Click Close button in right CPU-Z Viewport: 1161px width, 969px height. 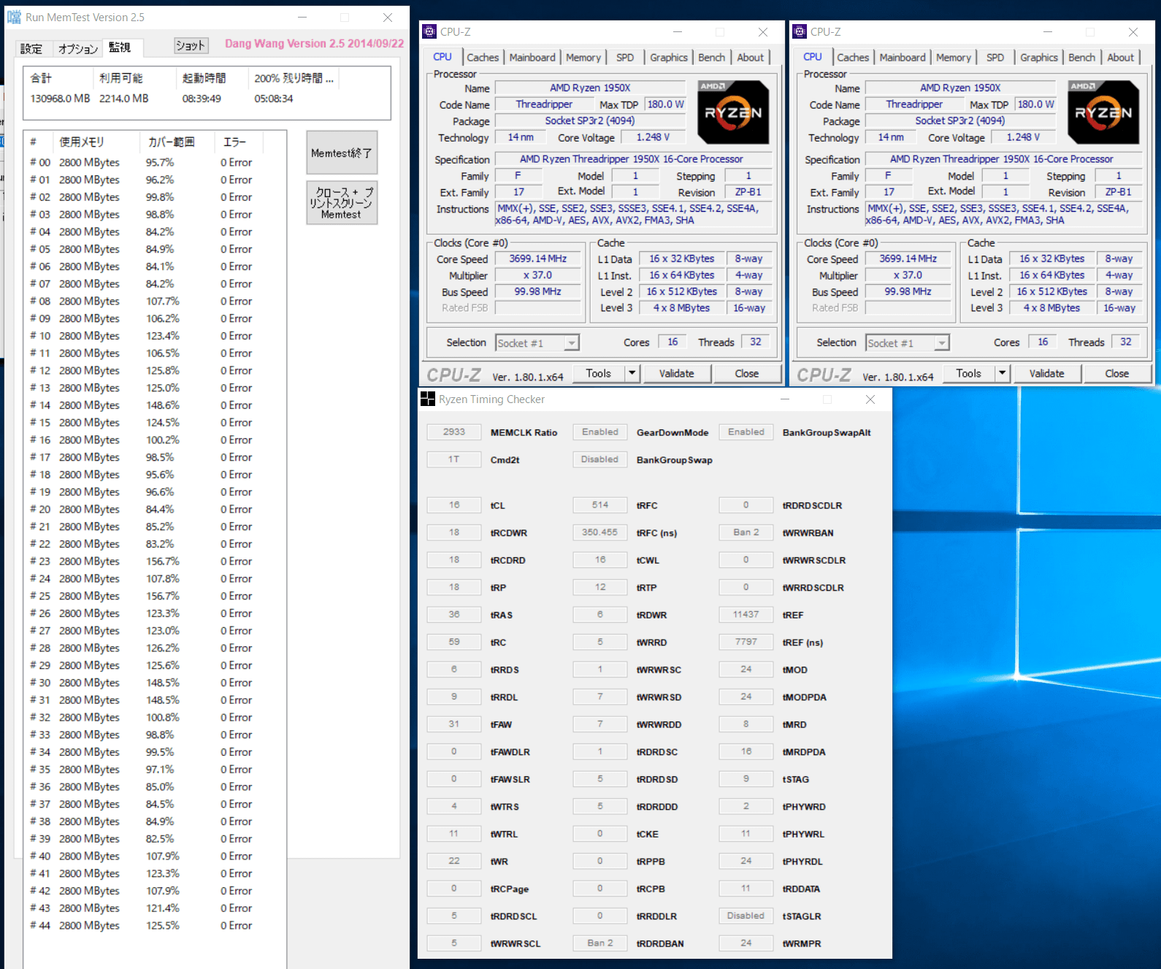pyautogui.click(x=1117, y=373)
